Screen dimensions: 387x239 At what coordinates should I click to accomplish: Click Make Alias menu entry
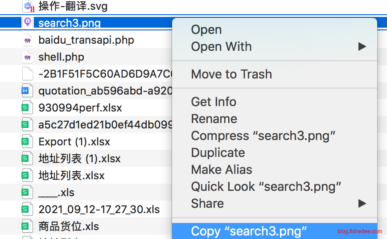(x=222, y=169)
